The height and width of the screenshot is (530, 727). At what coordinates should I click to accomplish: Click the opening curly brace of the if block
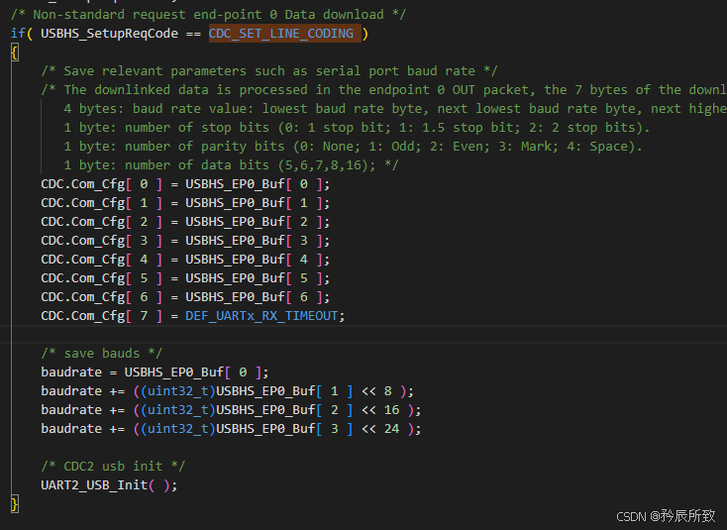click(15, 53)
